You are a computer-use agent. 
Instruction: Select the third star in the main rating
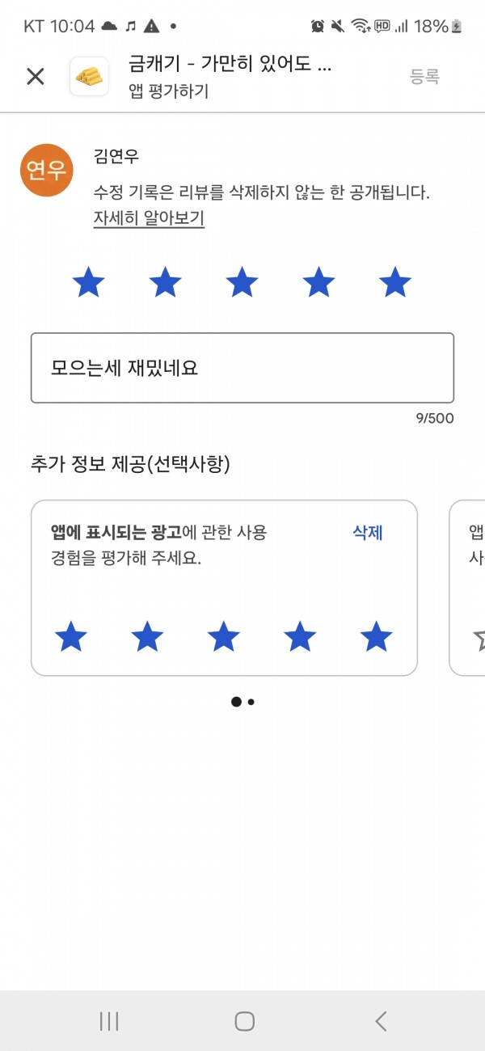242,283
